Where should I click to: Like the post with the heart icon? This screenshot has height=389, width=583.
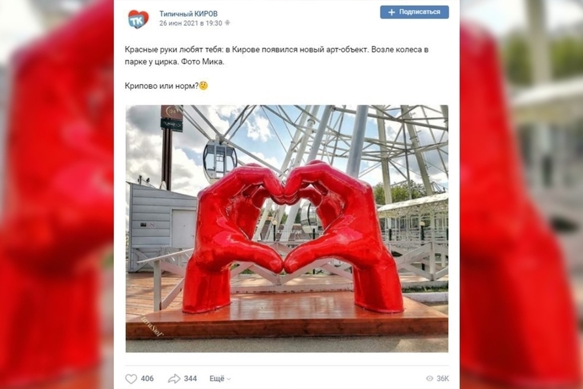[131, 379]
